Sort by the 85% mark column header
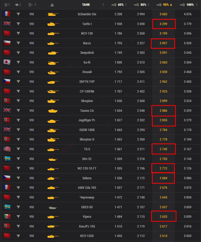 140,5
